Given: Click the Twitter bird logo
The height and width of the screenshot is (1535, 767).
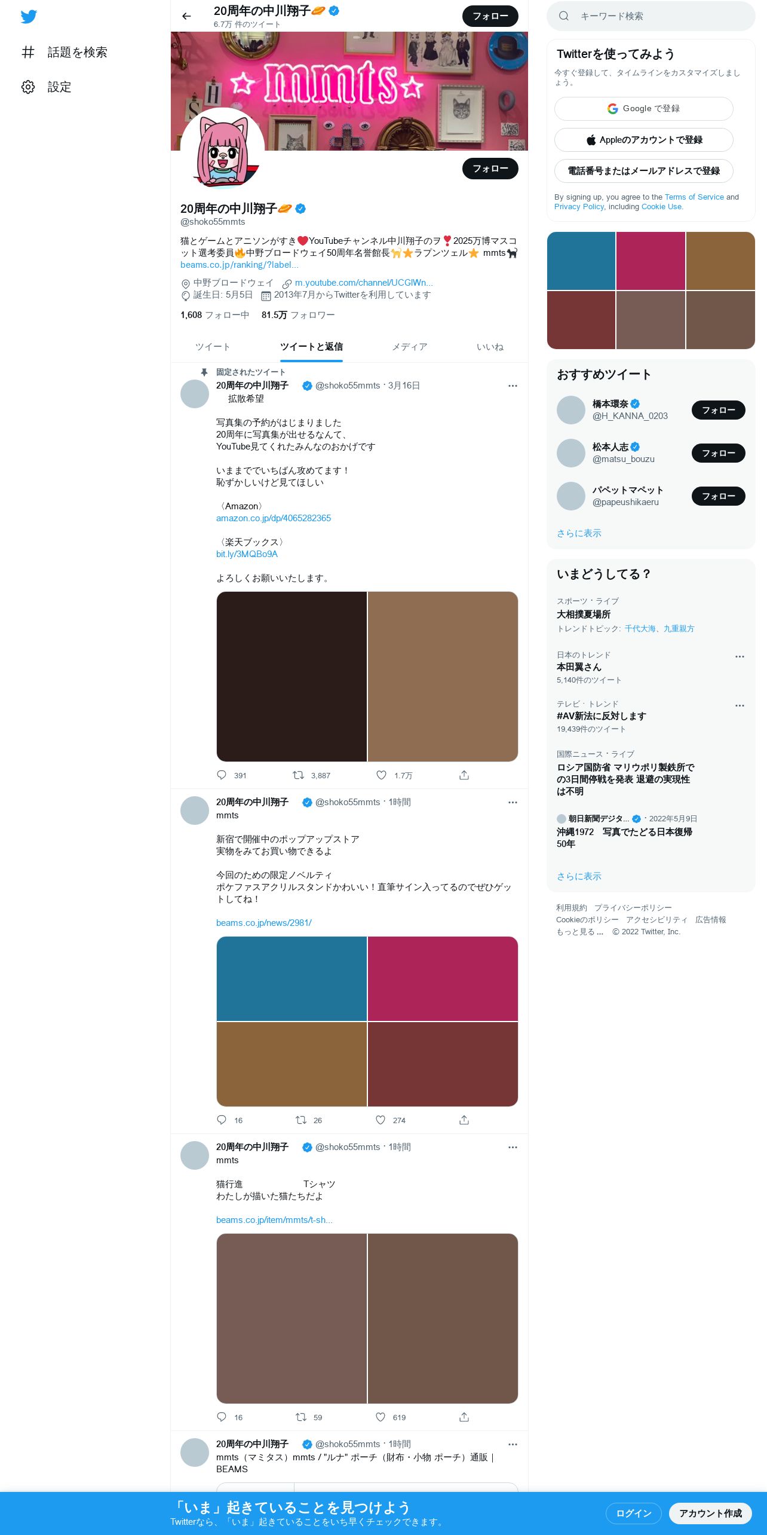Looking at the screenshot, I should 29,16.
